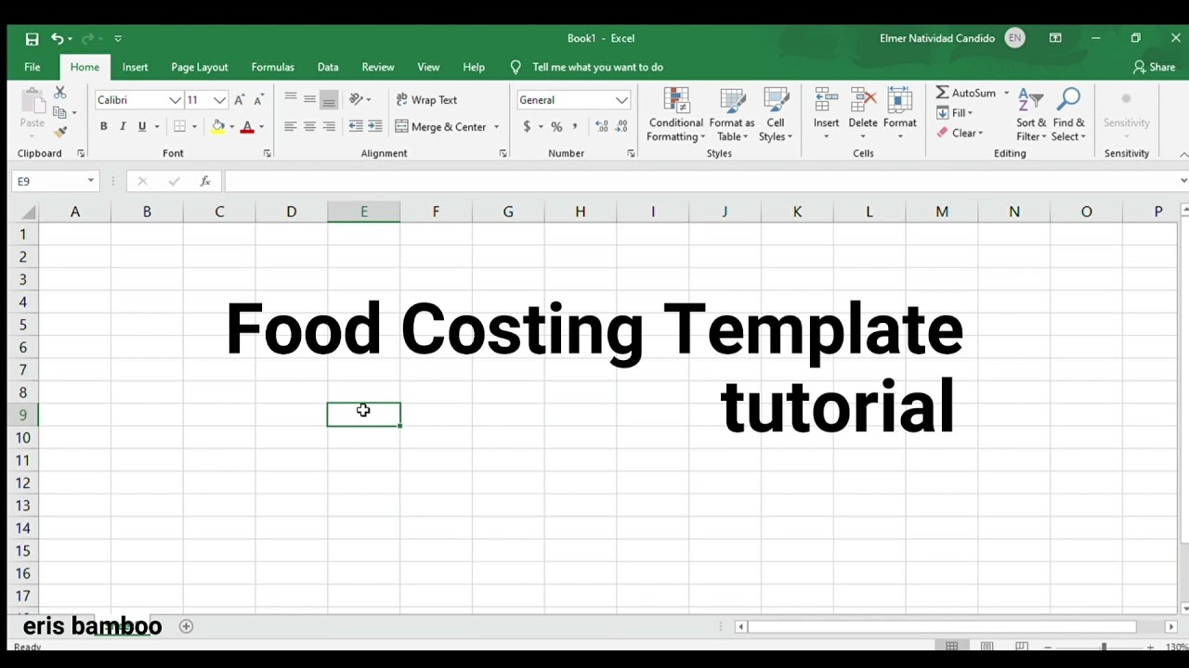Click the Undo arrow icon
The height and width of the screenshot is (668, 1189).
click(58, 38)
